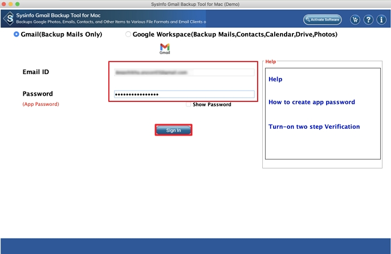Screen dimensions: 391x254
Task: Focus the Password input field
Action: [x=184, y=94]
